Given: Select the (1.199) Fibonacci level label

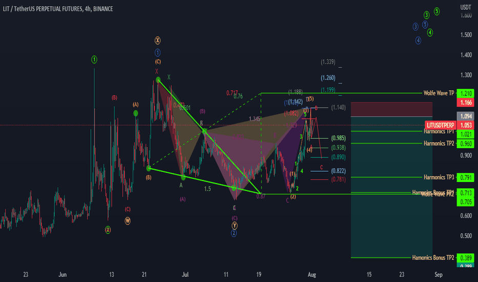Looking at the screenshot, I should (x=328, y=90).
